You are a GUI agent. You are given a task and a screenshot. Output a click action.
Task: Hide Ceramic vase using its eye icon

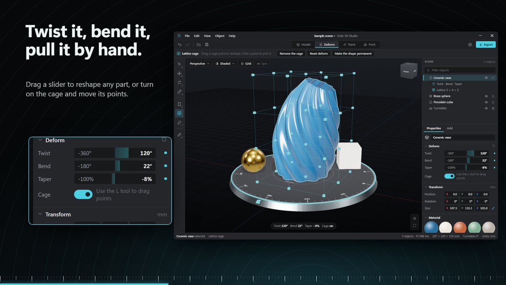click(487, 78)
